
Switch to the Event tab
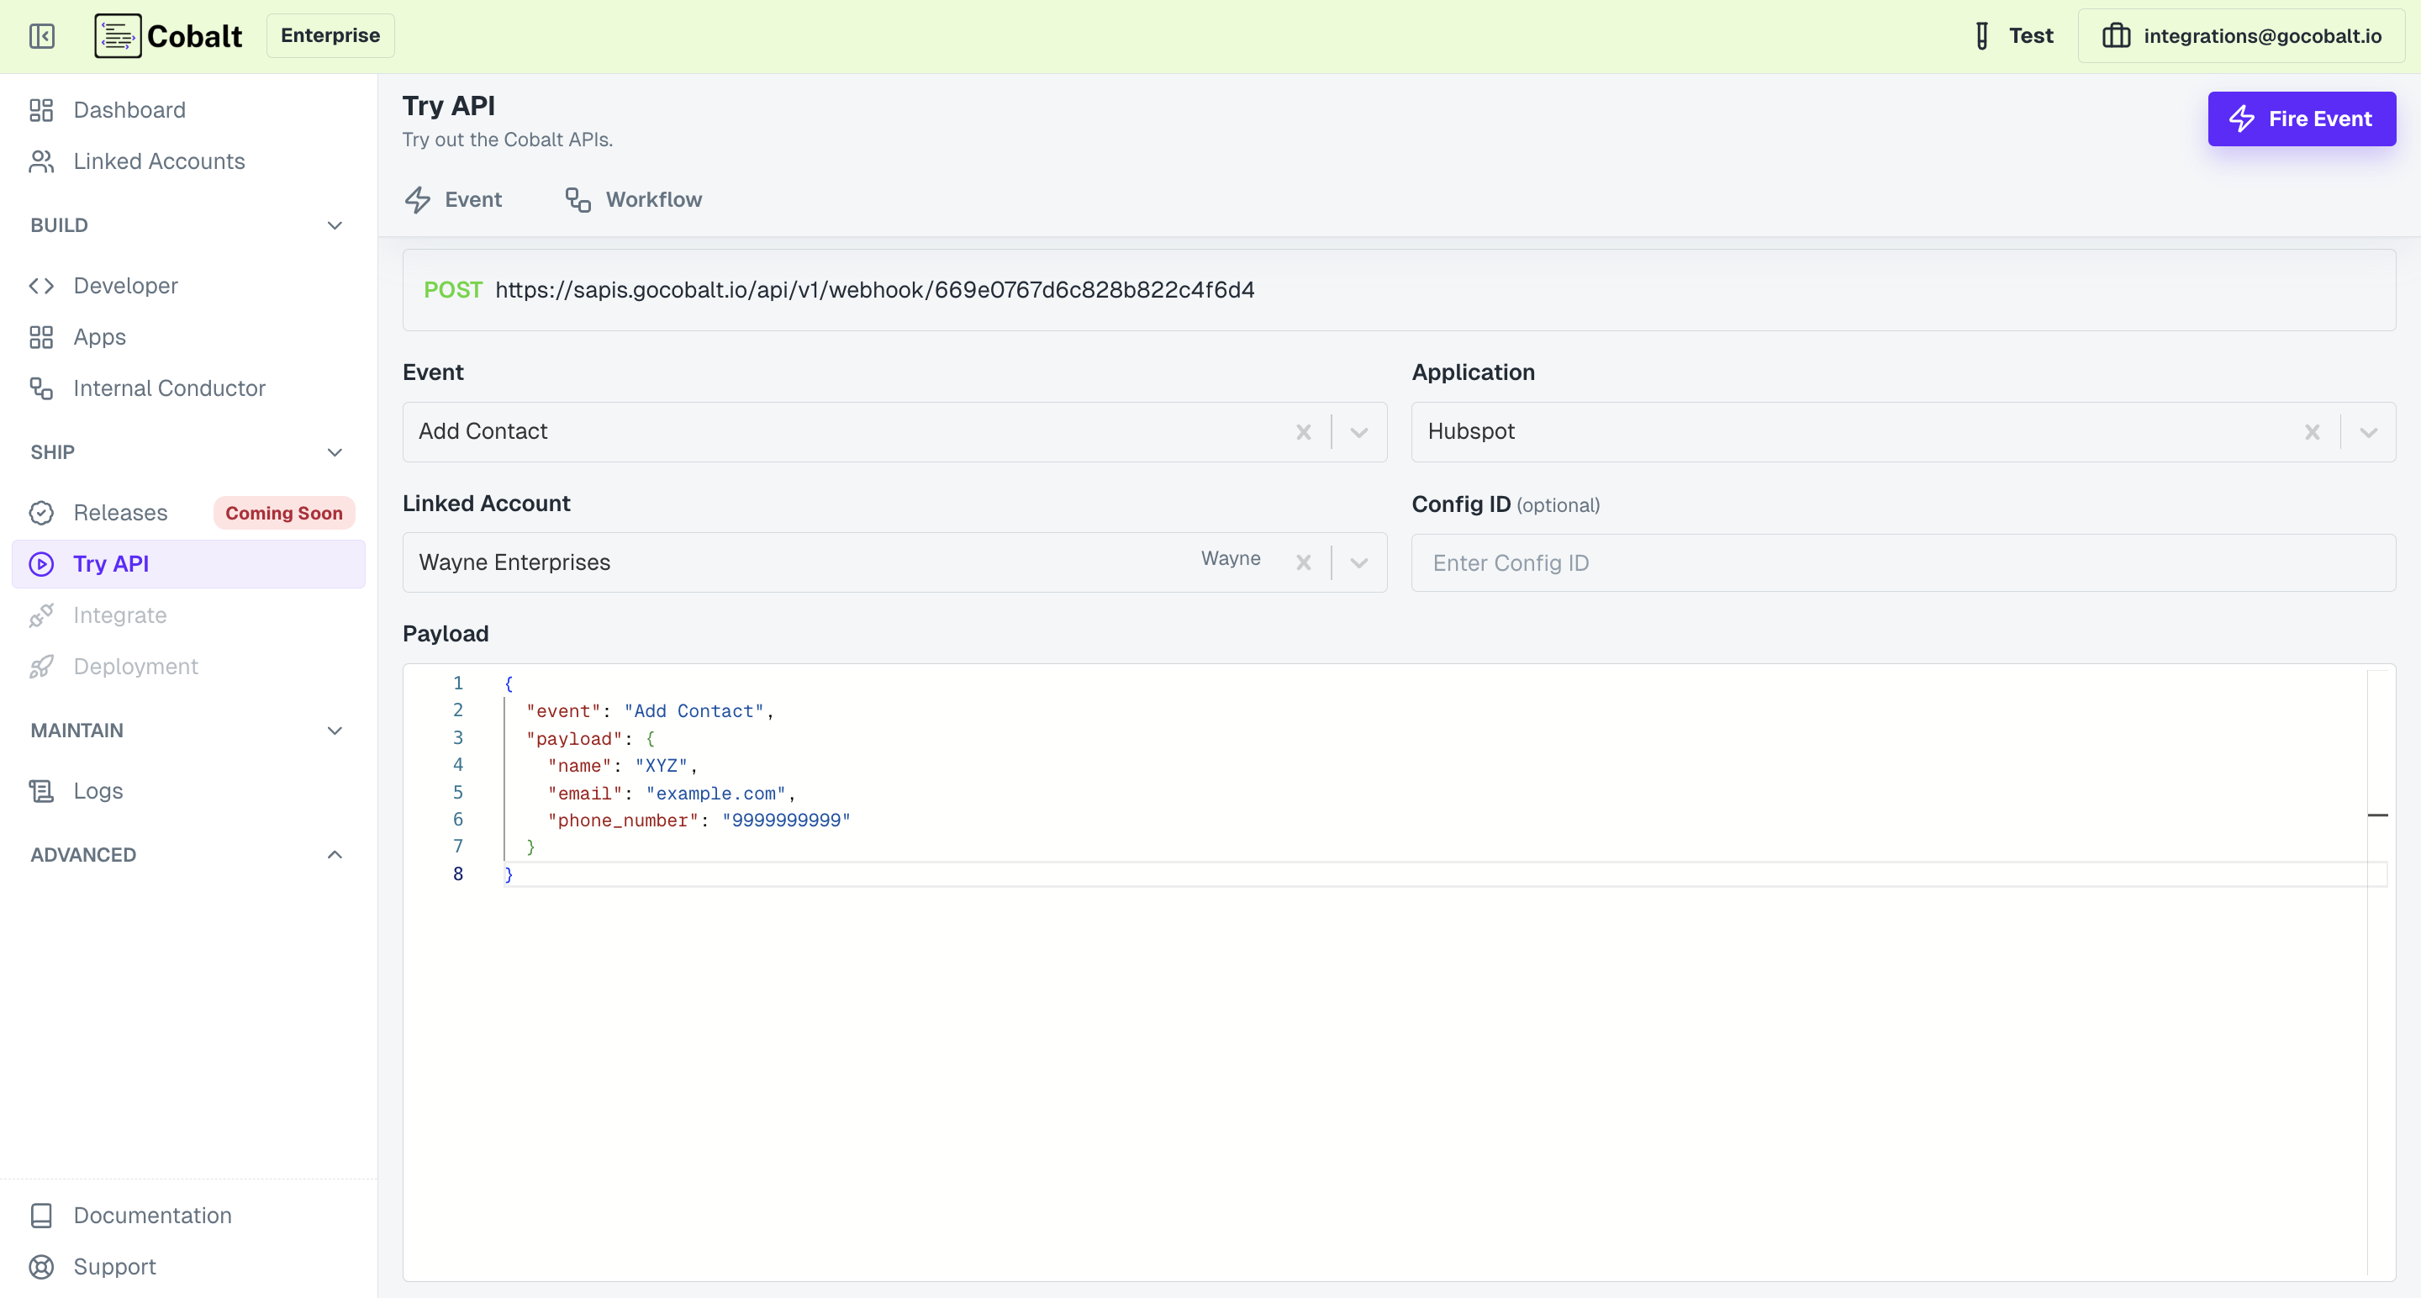tap(454, 199)
